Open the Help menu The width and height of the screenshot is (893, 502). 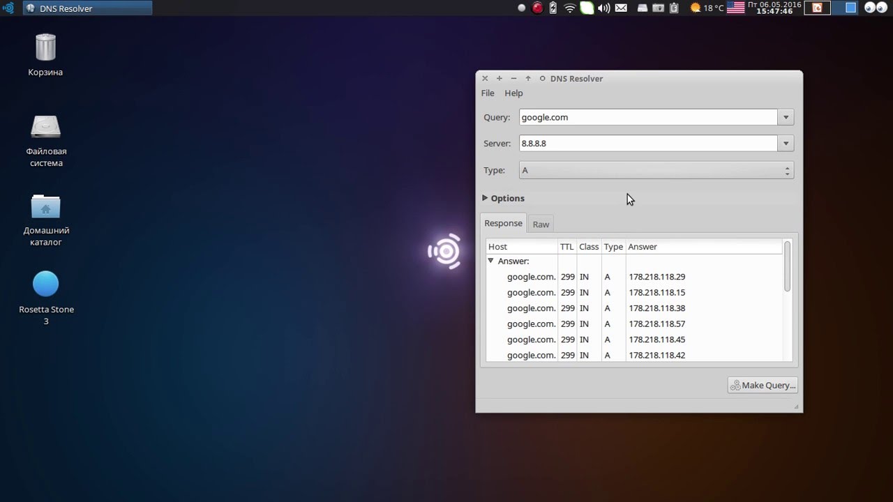click(513, 93)
